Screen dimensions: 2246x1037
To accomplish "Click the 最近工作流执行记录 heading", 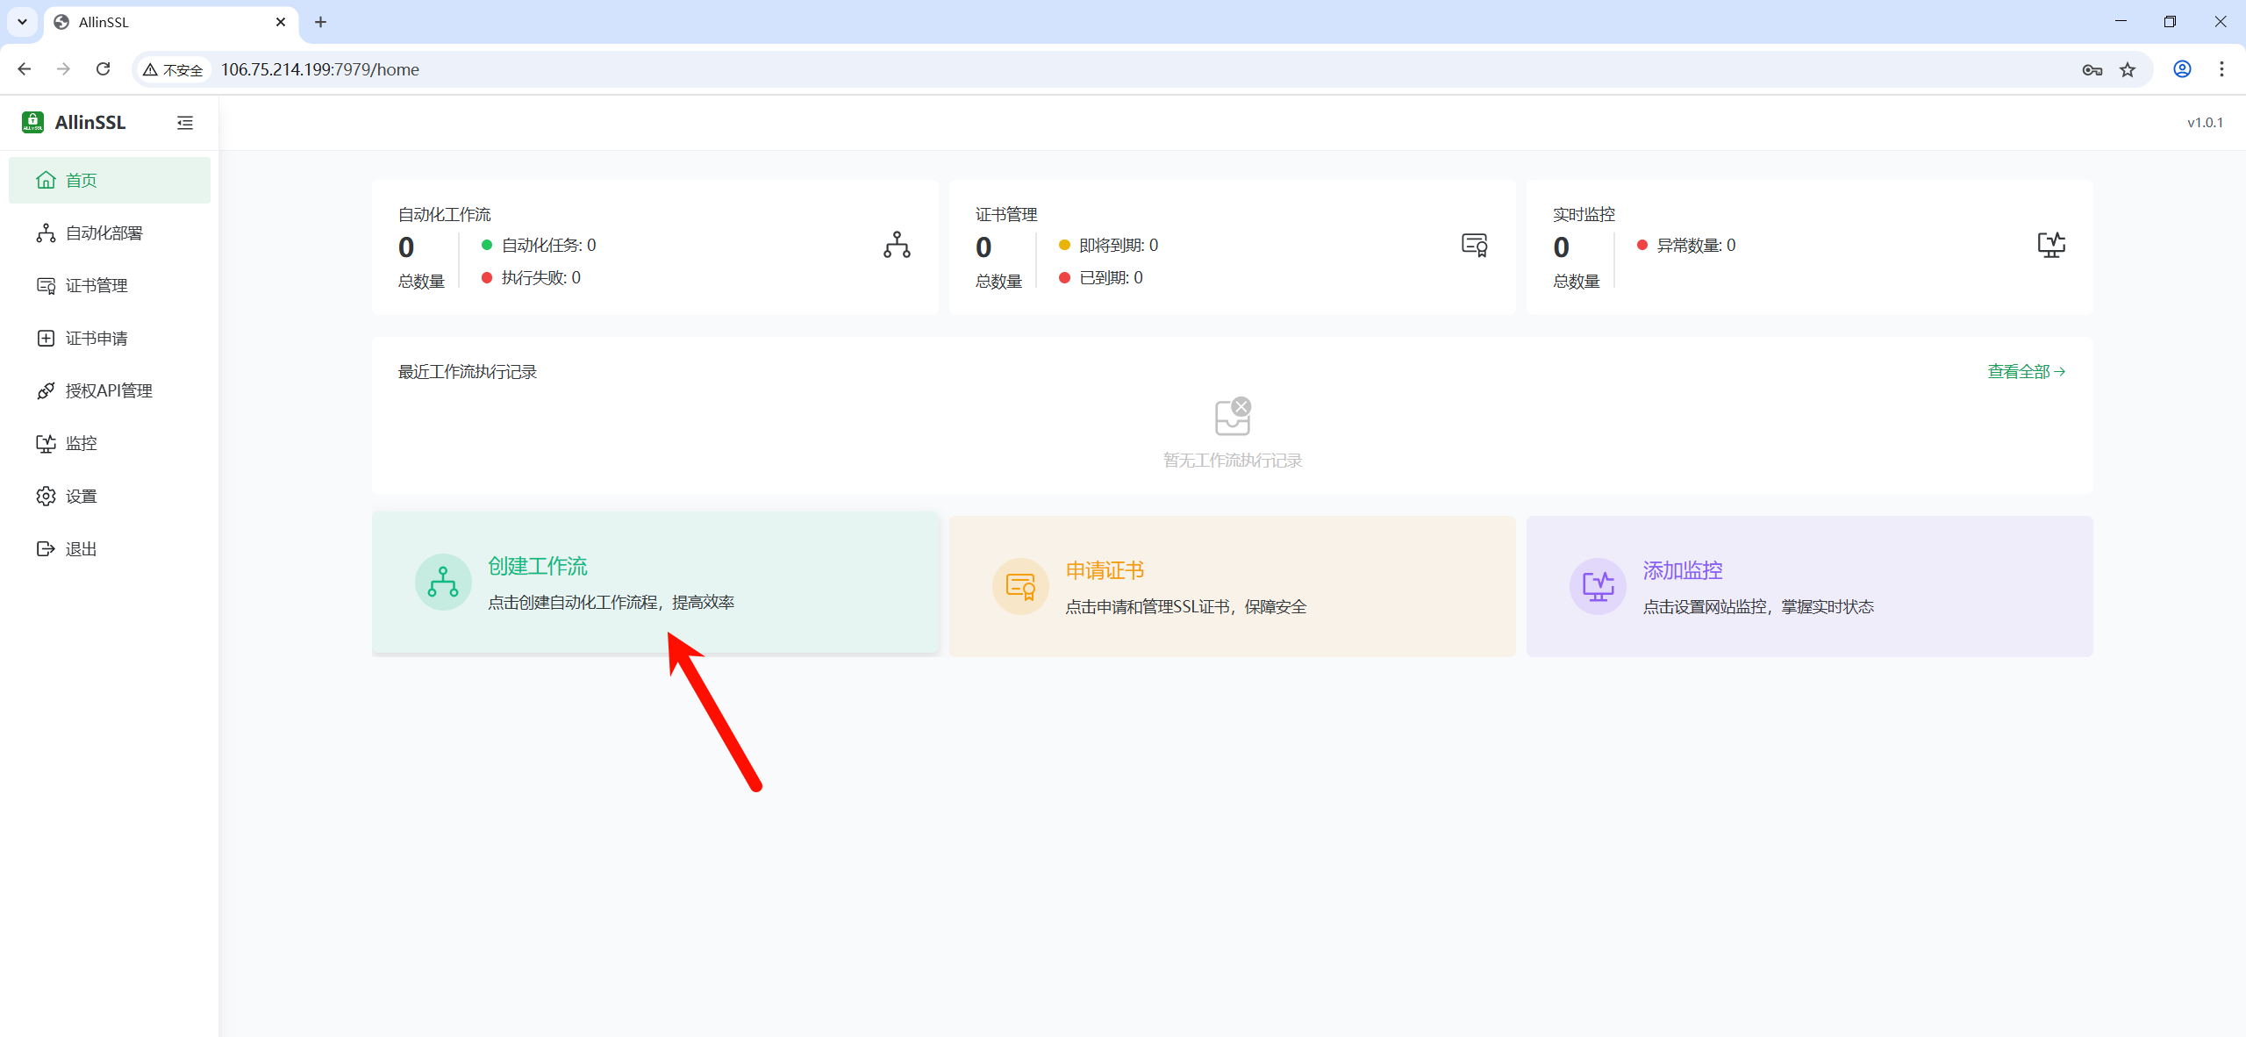I will point(468,371).
